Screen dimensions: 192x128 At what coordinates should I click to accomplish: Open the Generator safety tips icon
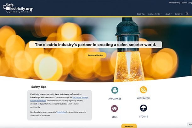[x=144, y=90]
